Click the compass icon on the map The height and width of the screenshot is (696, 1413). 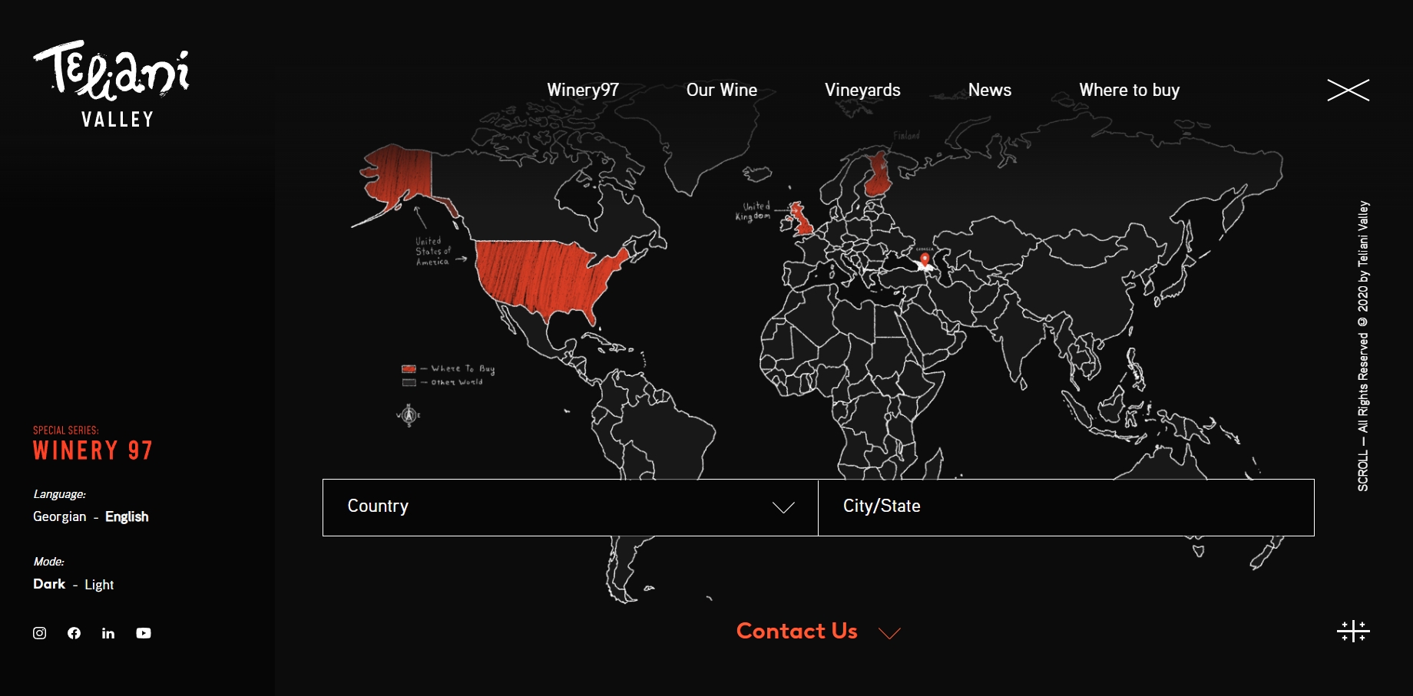point(409,415)
